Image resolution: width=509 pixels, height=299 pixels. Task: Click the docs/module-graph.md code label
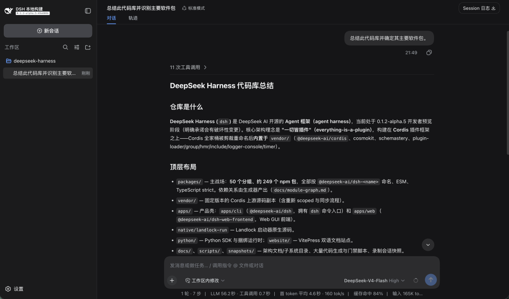(x=300, y=190)
